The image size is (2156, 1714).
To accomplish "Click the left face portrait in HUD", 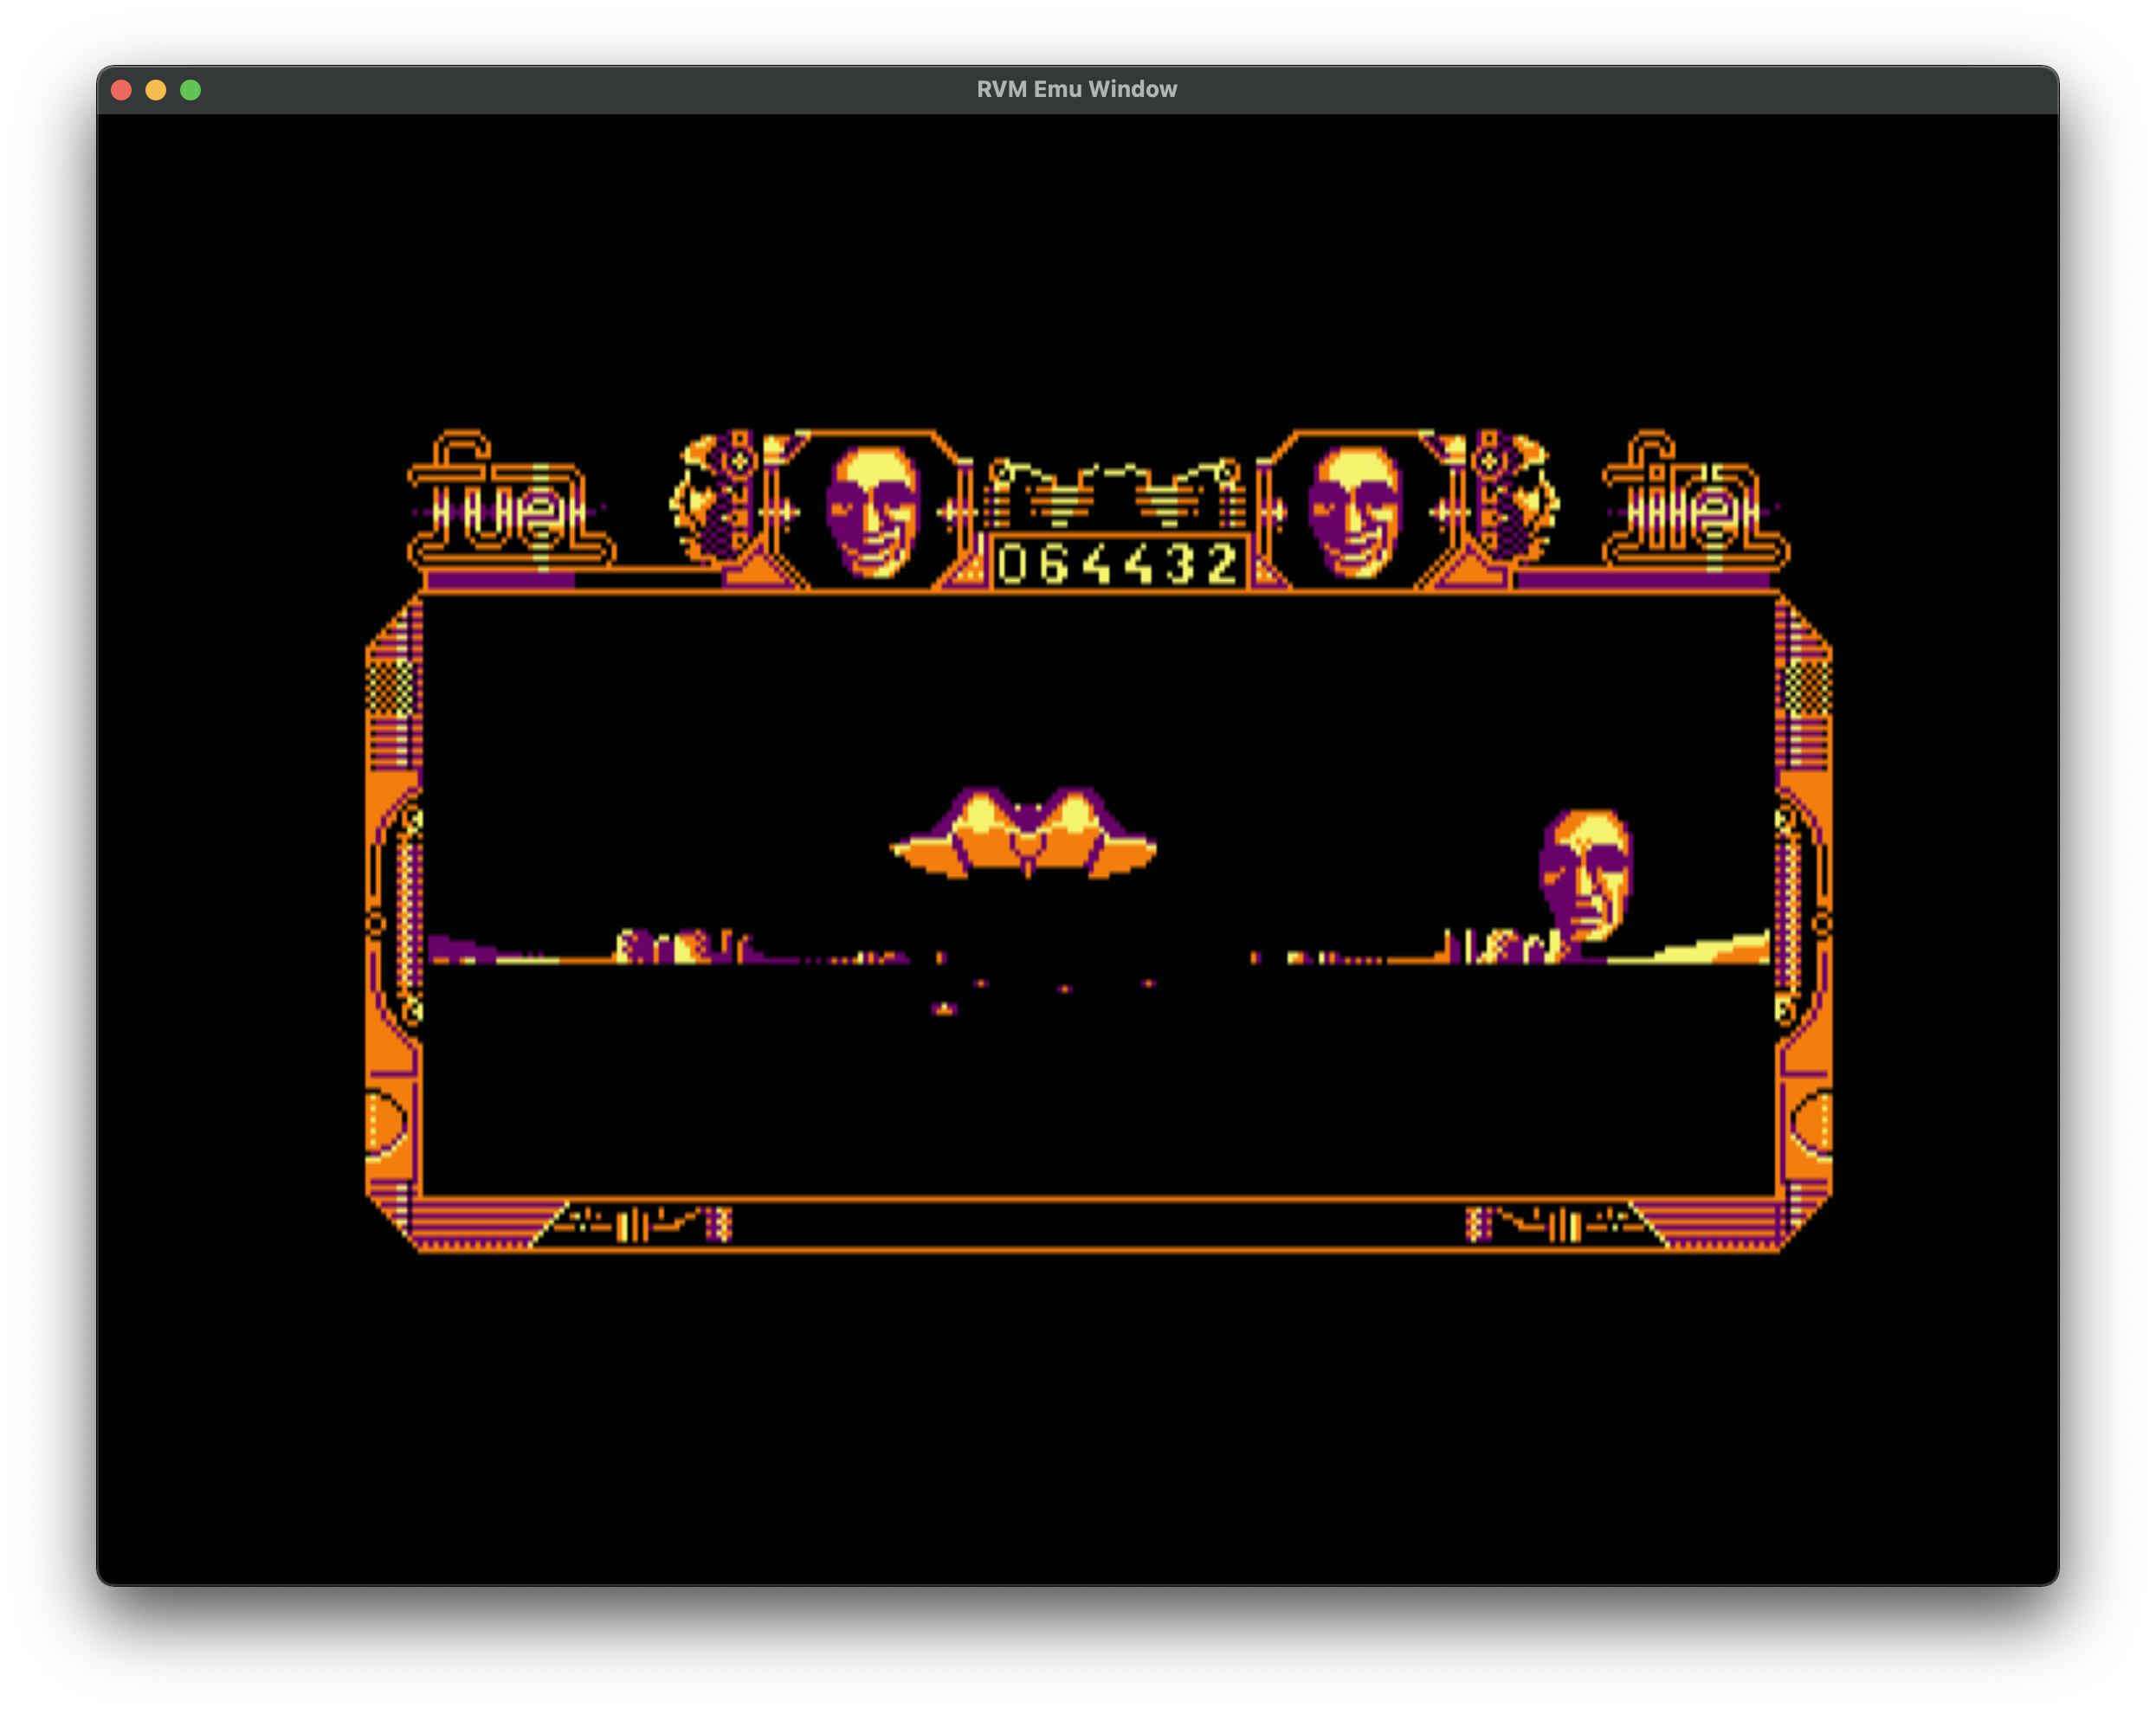I will point(872,510).
